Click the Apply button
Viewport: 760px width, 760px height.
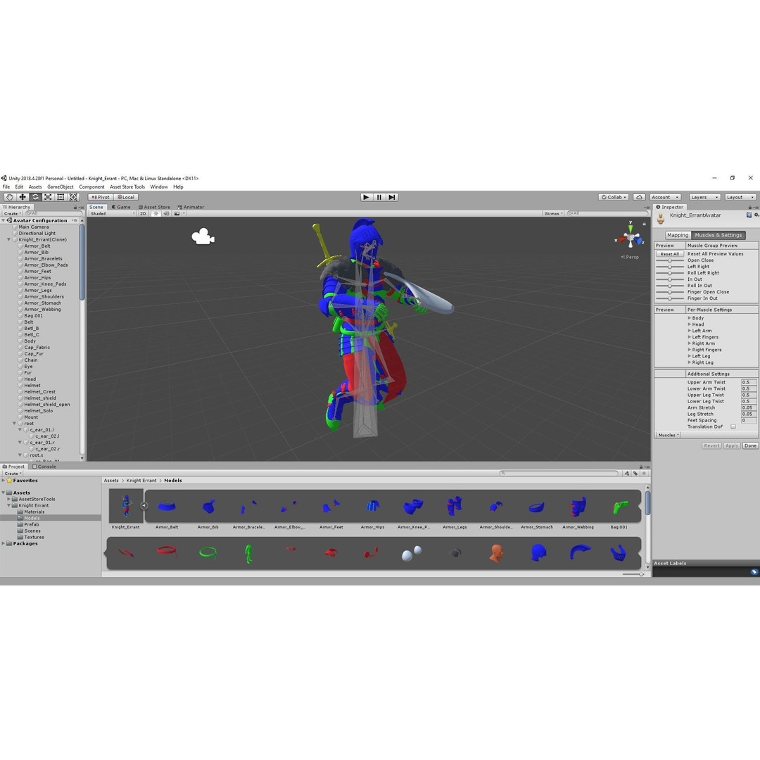coord(731,445)
